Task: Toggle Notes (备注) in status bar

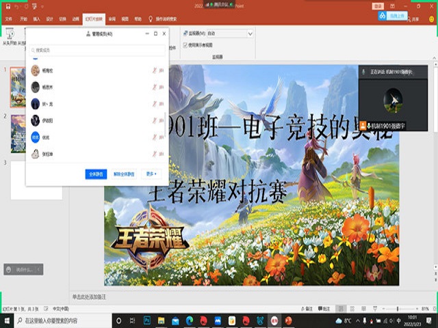Action: tap(307, 309)
